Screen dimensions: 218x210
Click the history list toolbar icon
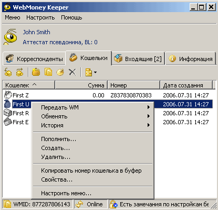pyautogui.click(x=89, y=72)
